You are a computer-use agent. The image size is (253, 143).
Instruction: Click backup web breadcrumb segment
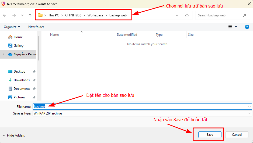click(118, 15)
